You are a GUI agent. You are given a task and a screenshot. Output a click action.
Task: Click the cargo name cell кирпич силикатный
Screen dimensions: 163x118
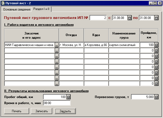(124, 45)
